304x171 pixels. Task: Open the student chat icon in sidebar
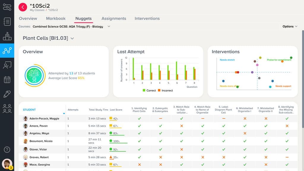click(x=7, y=65)
